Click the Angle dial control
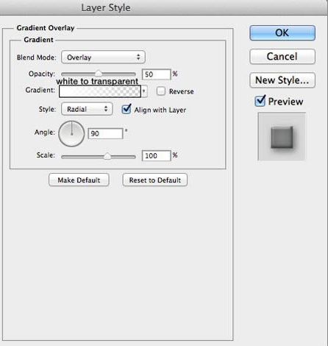The width and height of the screenshot is (328, 346). tap(71, 134)
